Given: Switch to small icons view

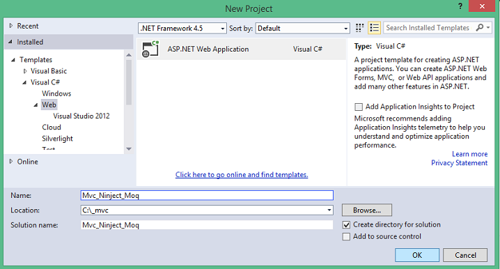Looking at the screenshot, I should pos(360,28).
